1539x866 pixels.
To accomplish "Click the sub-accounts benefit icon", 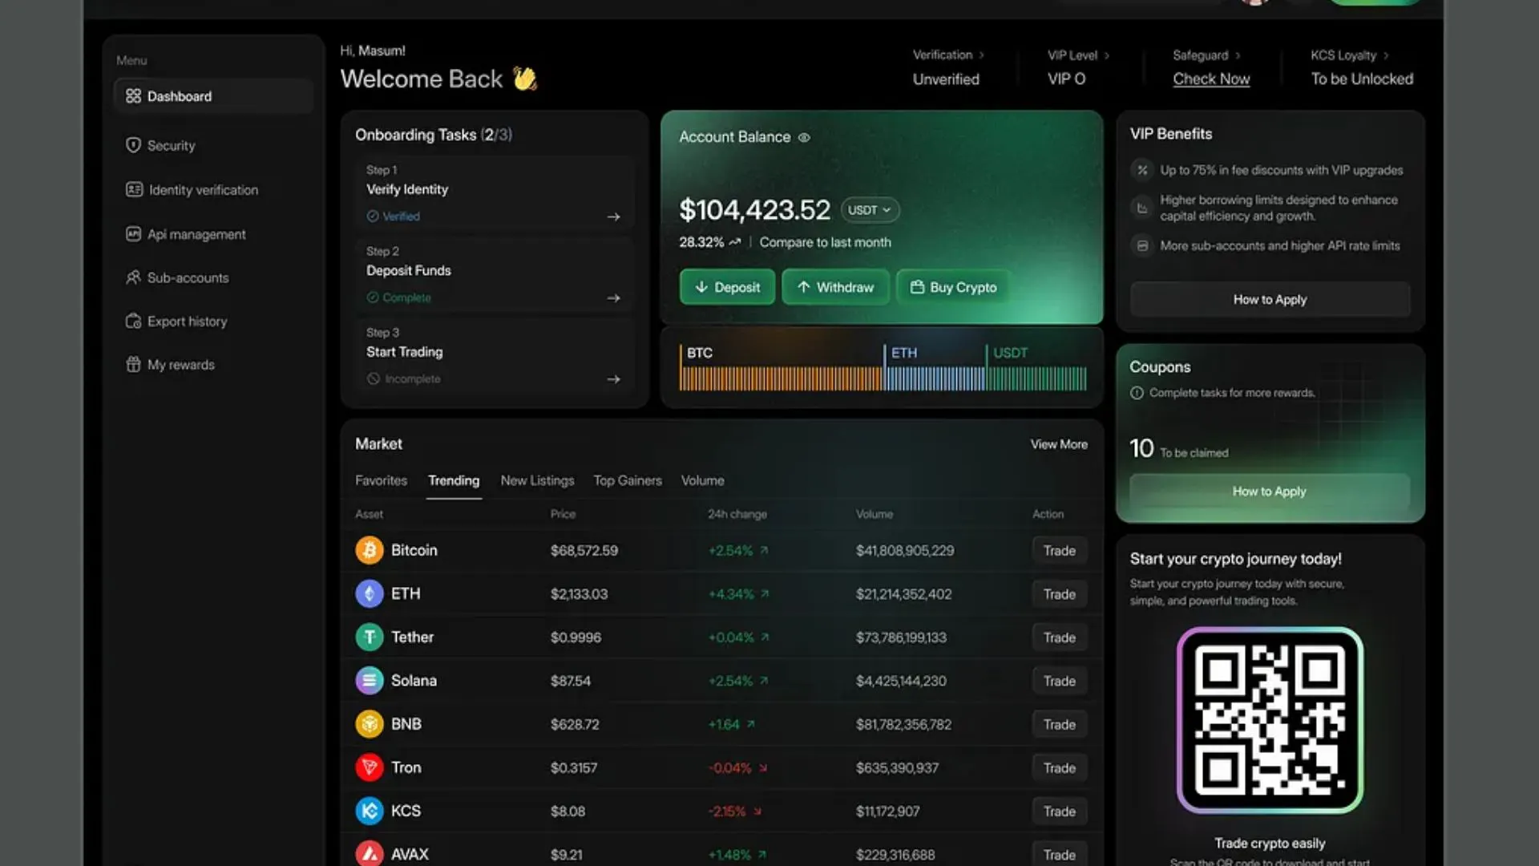I will coord(1142,245).
